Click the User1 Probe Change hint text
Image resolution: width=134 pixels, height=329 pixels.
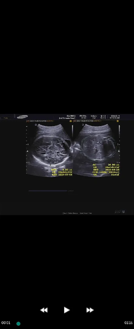[70, 213]
